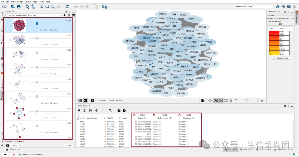The width and height of the screenshot is (299, 157).
Task: Detach the network view with arrow icon
Action: pos(92,101)
